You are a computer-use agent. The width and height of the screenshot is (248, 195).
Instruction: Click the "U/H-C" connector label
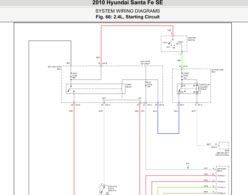point(149,105)
